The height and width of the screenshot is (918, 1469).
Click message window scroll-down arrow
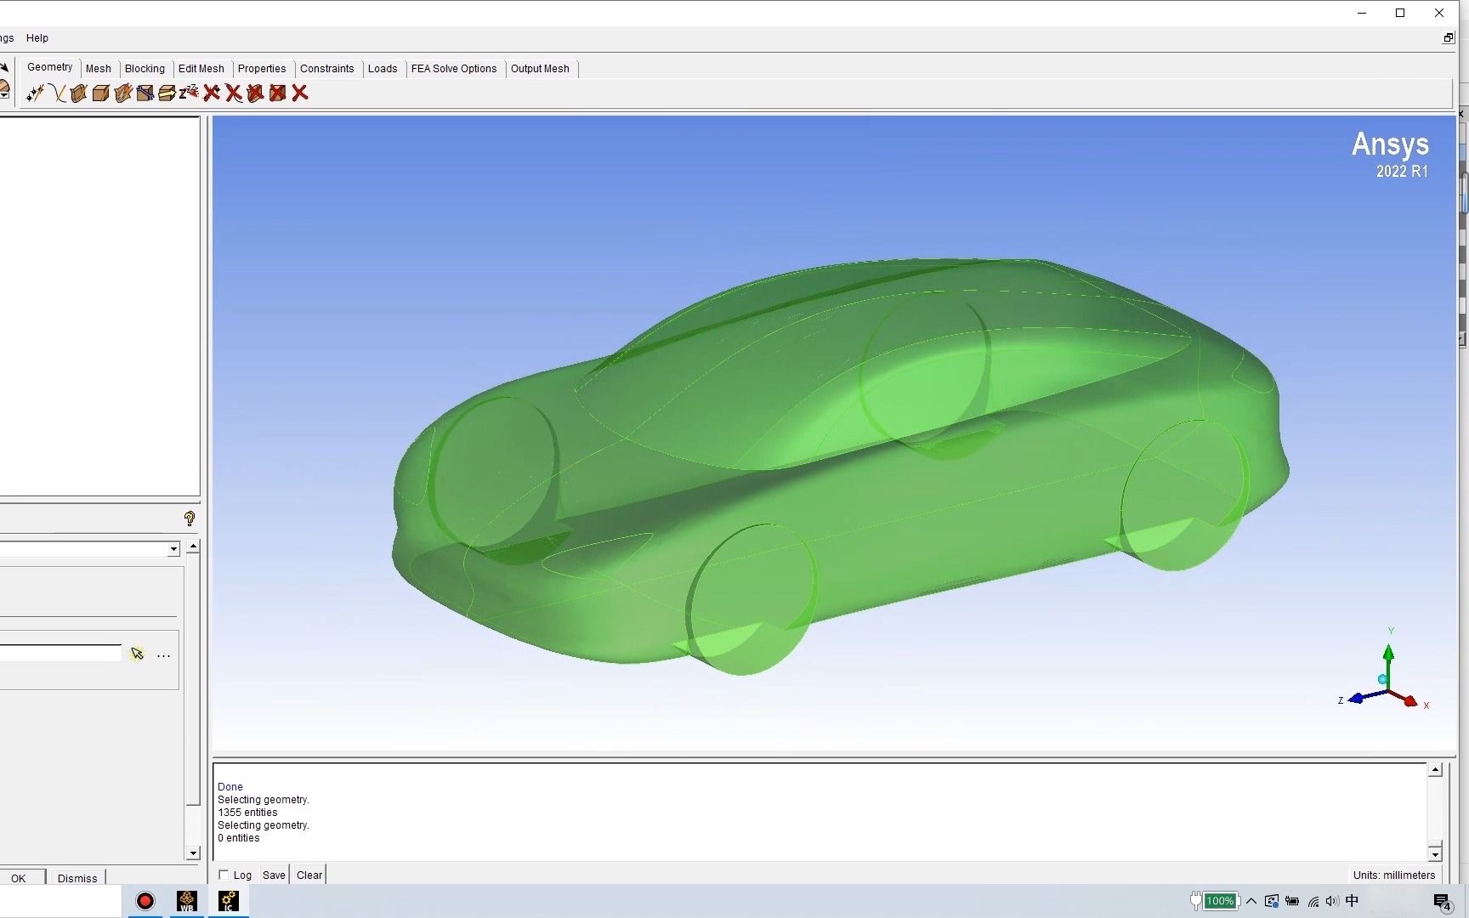(1435, 853)
